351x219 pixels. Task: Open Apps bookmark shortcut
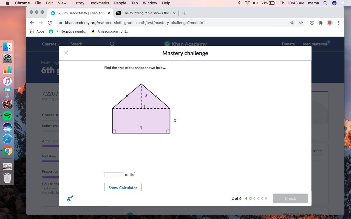click(x=37, y=31)
